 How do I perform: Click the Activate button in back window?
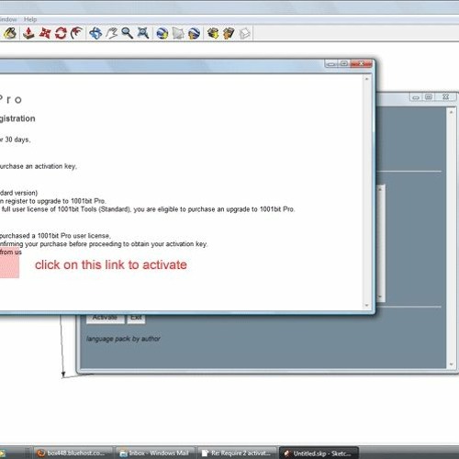click(105, 319)
